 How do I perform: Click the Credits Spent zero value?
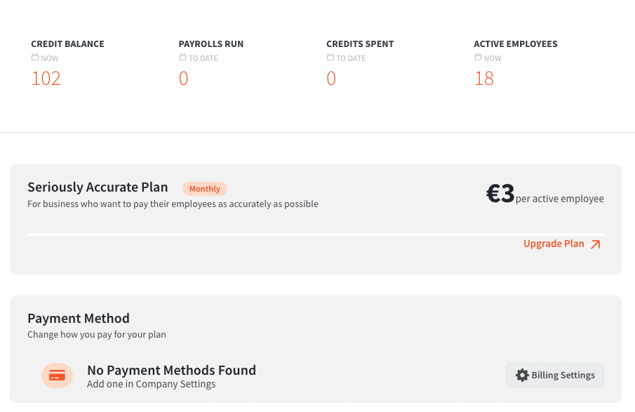[330, 79]
